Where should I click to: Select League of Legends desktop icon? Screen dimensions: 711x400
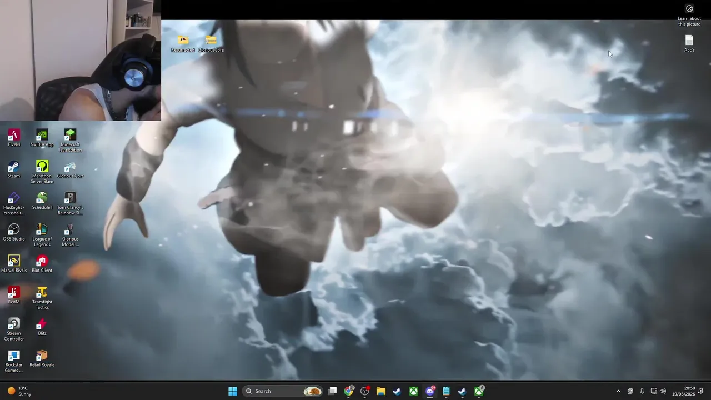click(42, 235)
